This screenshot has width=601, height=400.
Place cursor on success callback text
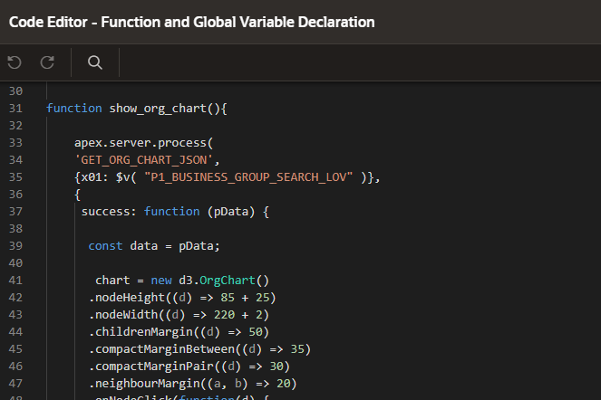(x=107, y=212)
